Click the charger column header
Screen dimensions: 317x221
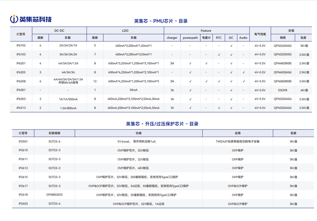pos(172,37)
